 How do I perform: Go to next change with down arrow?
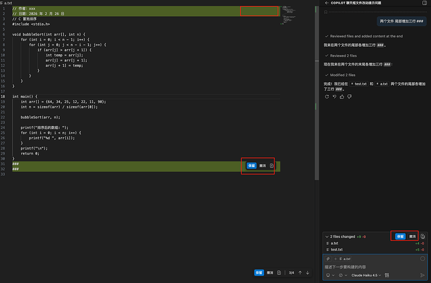(x=307, y=272)
